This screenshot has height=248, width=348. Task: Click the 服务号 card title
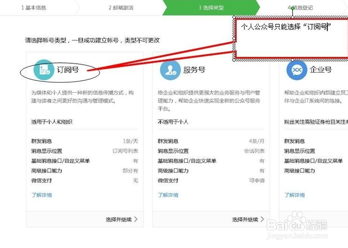pos(195,70)
